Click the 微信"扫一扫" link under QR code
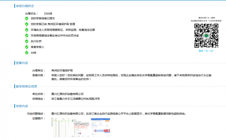The height and width of the screenshot is (140, 226). pyautogui.click(x=206, y=51)
